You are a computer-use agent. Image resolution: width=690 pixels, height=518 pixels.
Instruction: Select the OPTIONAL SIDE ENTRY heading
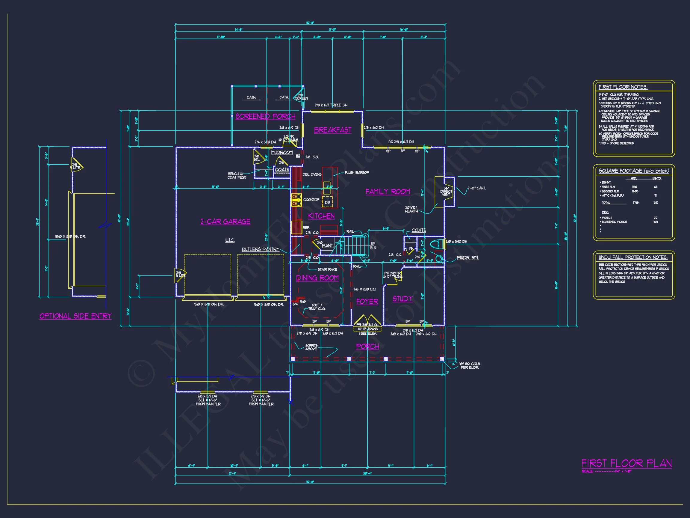(75, 316)
